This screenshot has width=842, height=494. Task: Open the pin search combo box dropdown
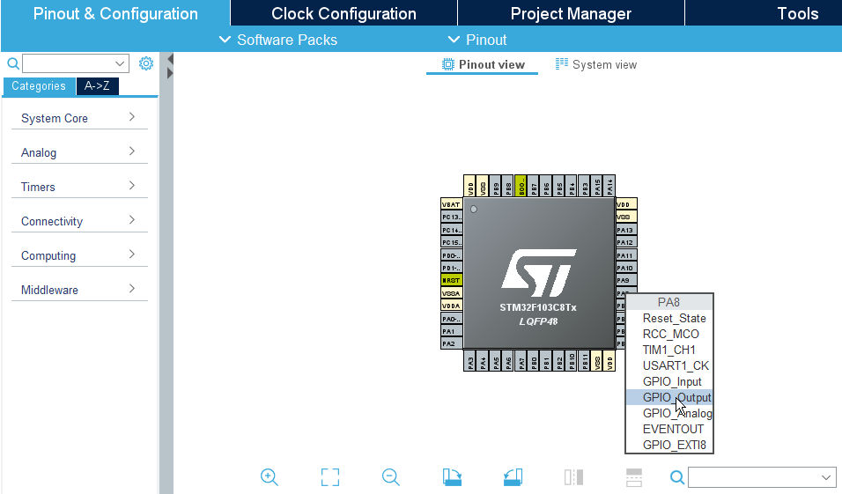click(826, 477)
